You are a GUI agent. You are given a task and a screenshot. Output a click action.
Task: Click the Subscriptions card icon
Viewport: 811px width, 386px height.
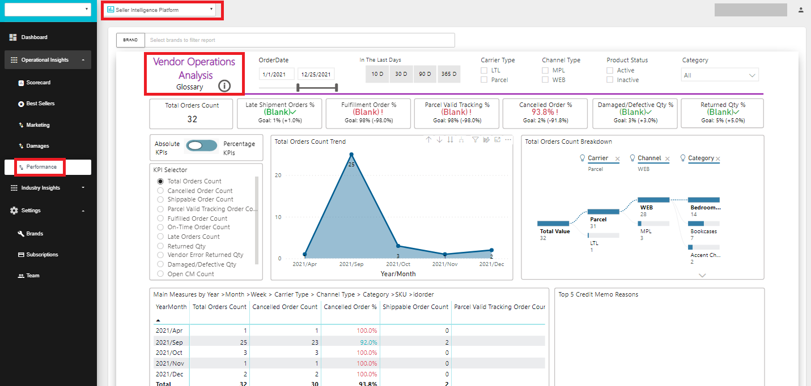click(x=22, y=255)
